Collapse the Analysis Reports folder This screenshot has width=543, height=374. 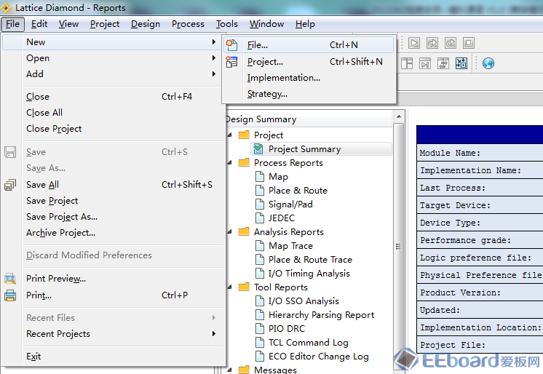(229, 231)
